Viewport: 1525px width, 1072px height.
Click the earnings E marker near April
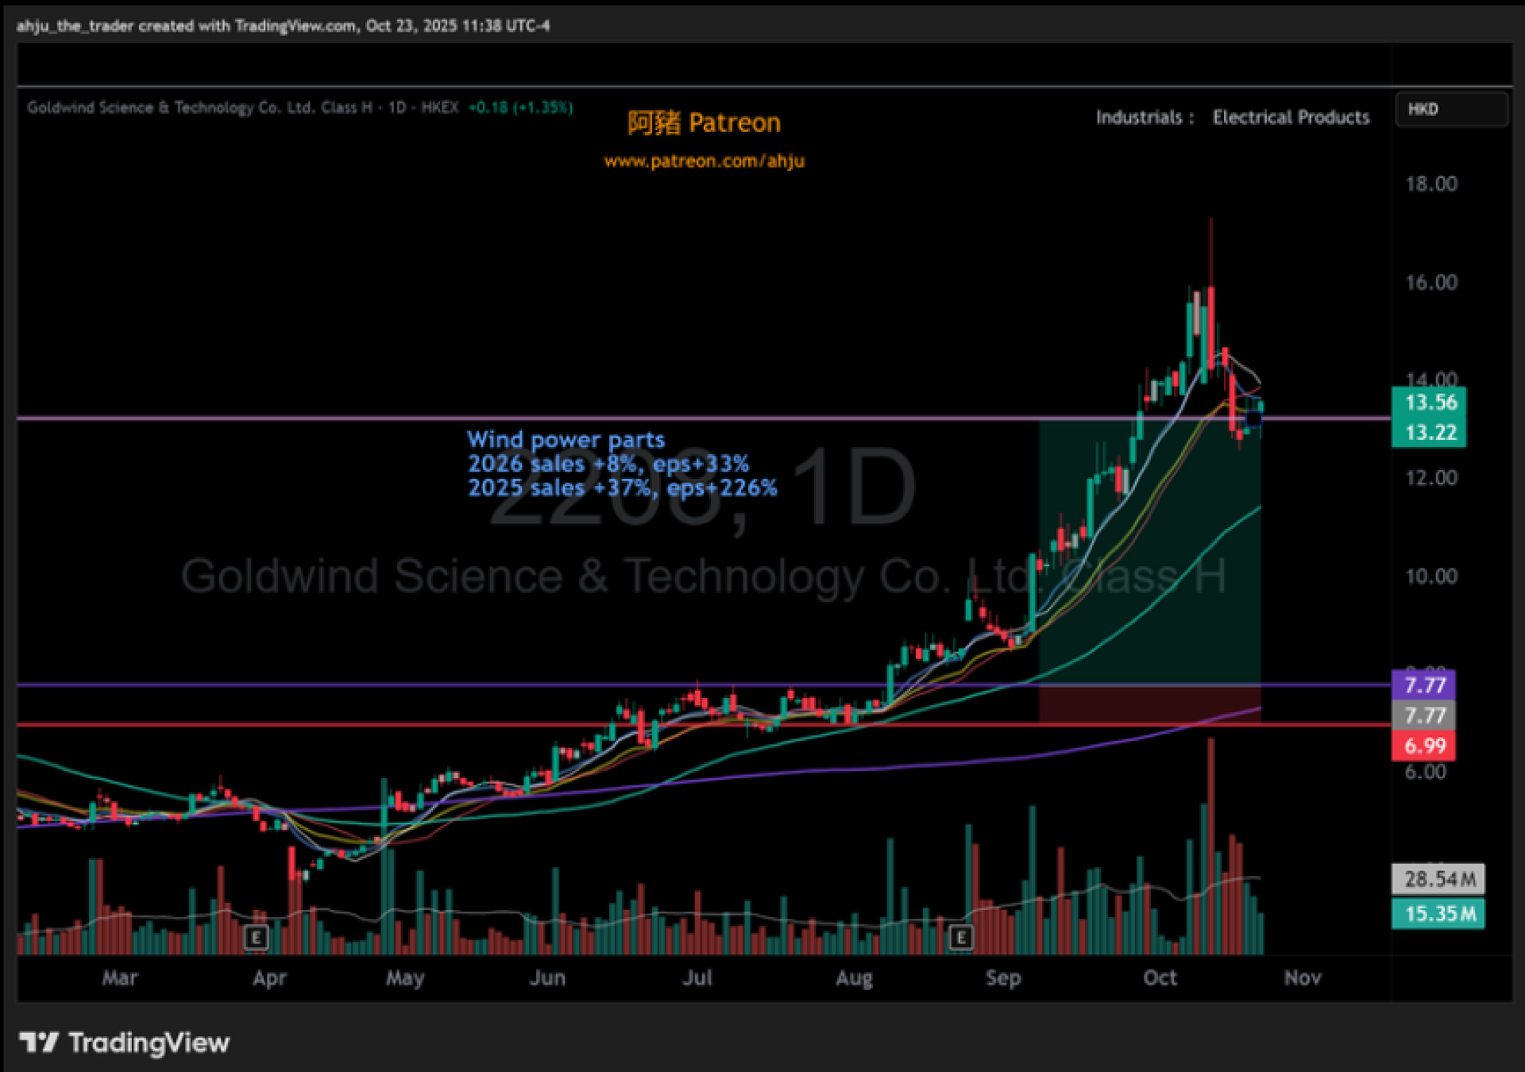pyautogui.click(x=256, y=937)
